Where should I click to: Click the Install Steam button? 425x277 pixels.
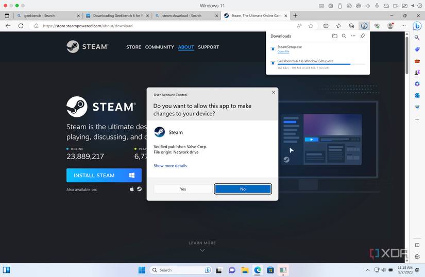[x=104, y=175]
